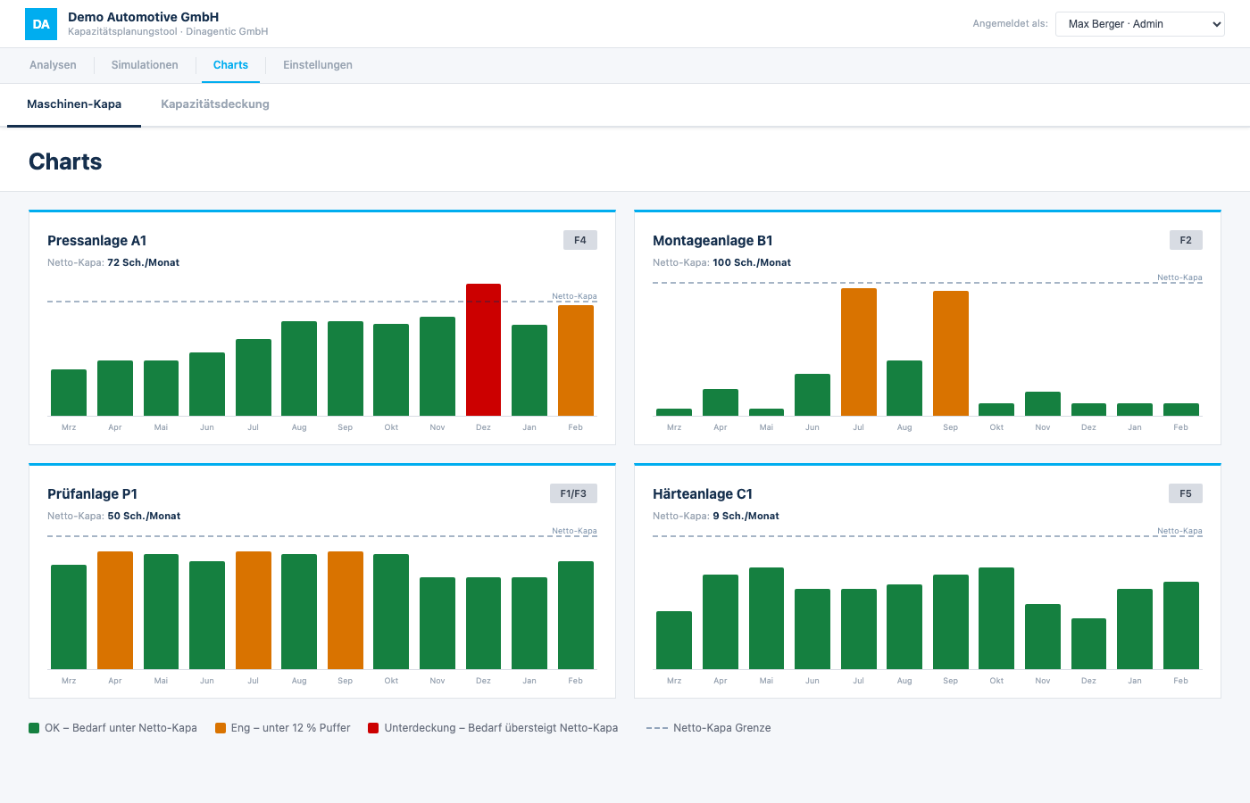Click the Dez bar in Härteanlage C1

[x=1088, y=643]
